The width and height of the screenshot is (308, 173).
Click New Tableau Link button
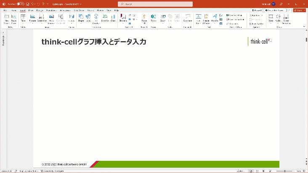point(235,19)
